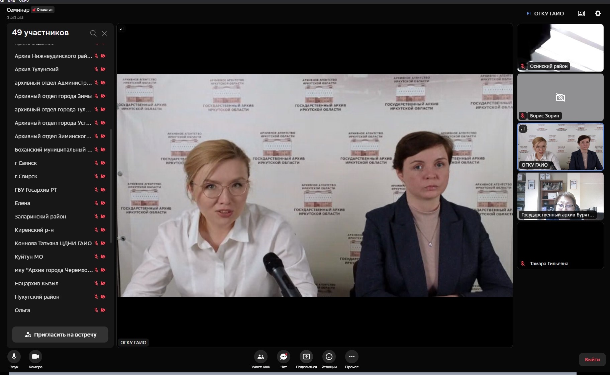The width and height of the screenshot is (610, 375).
Task: Open the Реакции emoji reactions icon
Action: point(329,357)
